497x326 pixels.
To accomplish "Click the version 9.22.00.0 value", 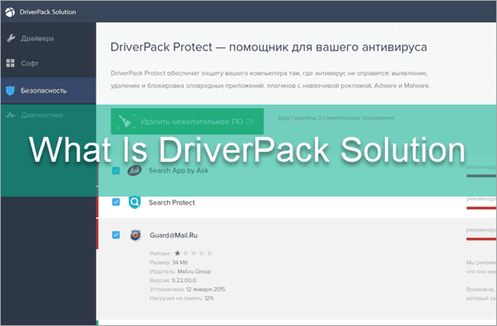I will coord(184,280).
